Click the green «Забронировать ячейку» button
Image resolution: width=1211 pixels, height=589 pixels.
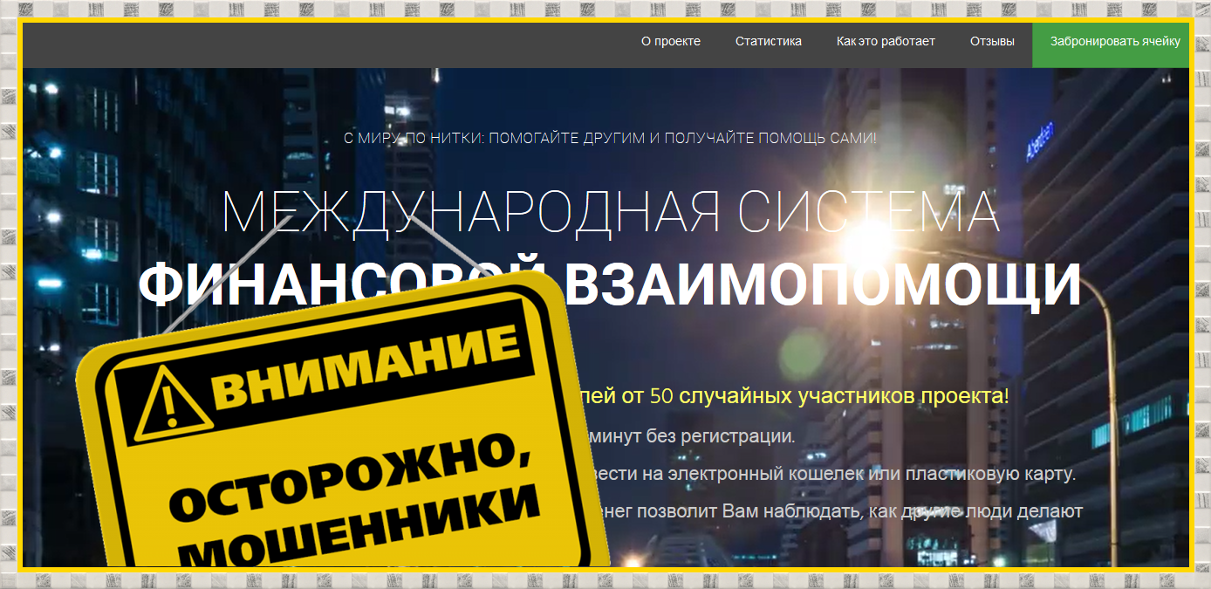pyautogui.click(x=1112, y=45)
